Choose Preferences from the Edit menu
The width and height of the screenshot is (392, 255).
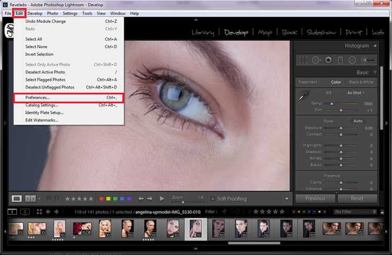click(x=69, y=98)
